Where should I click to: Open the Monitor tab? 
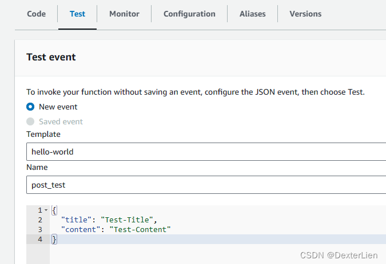click(124, 14)
